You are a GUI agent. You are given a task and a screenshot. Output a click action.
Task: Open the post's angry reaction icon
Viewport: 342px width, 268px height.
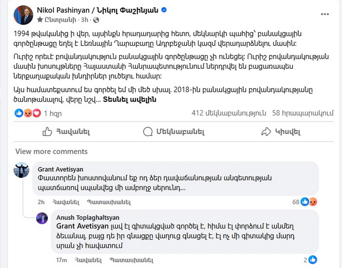tap(28, 113)
